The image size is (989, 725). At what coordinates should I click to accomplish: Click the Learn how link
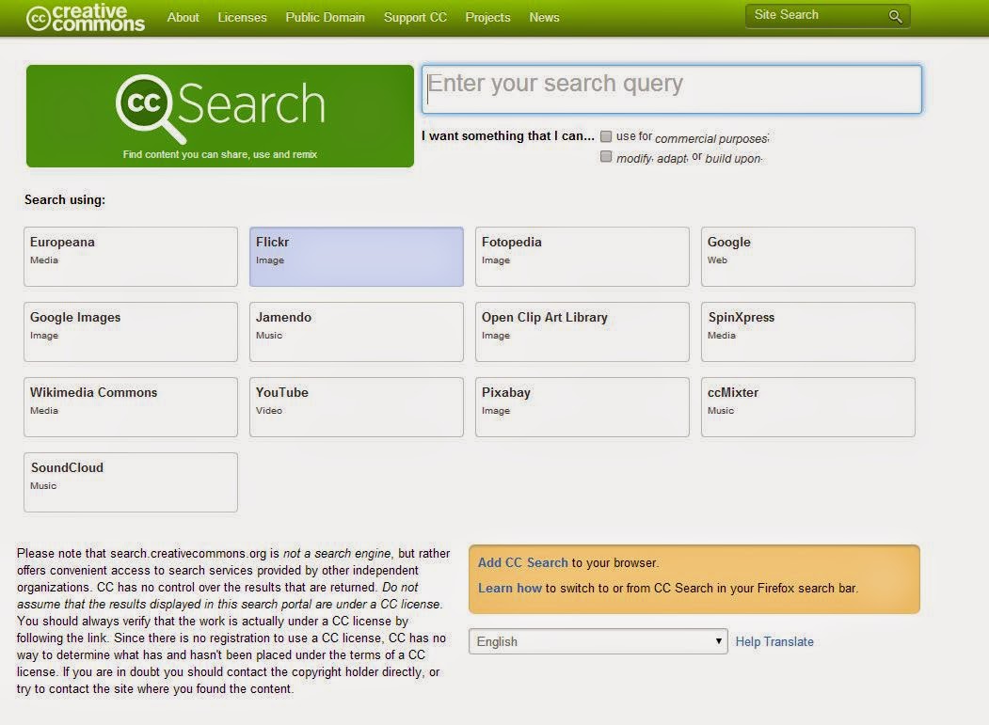(510, 588)
